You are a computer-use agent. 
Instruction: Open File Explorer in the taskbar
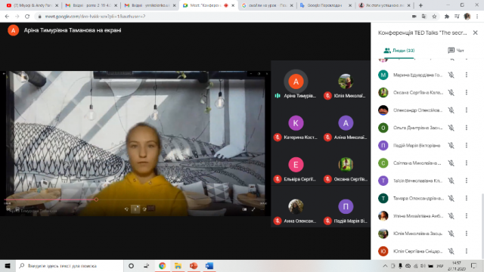coord(178,266)
